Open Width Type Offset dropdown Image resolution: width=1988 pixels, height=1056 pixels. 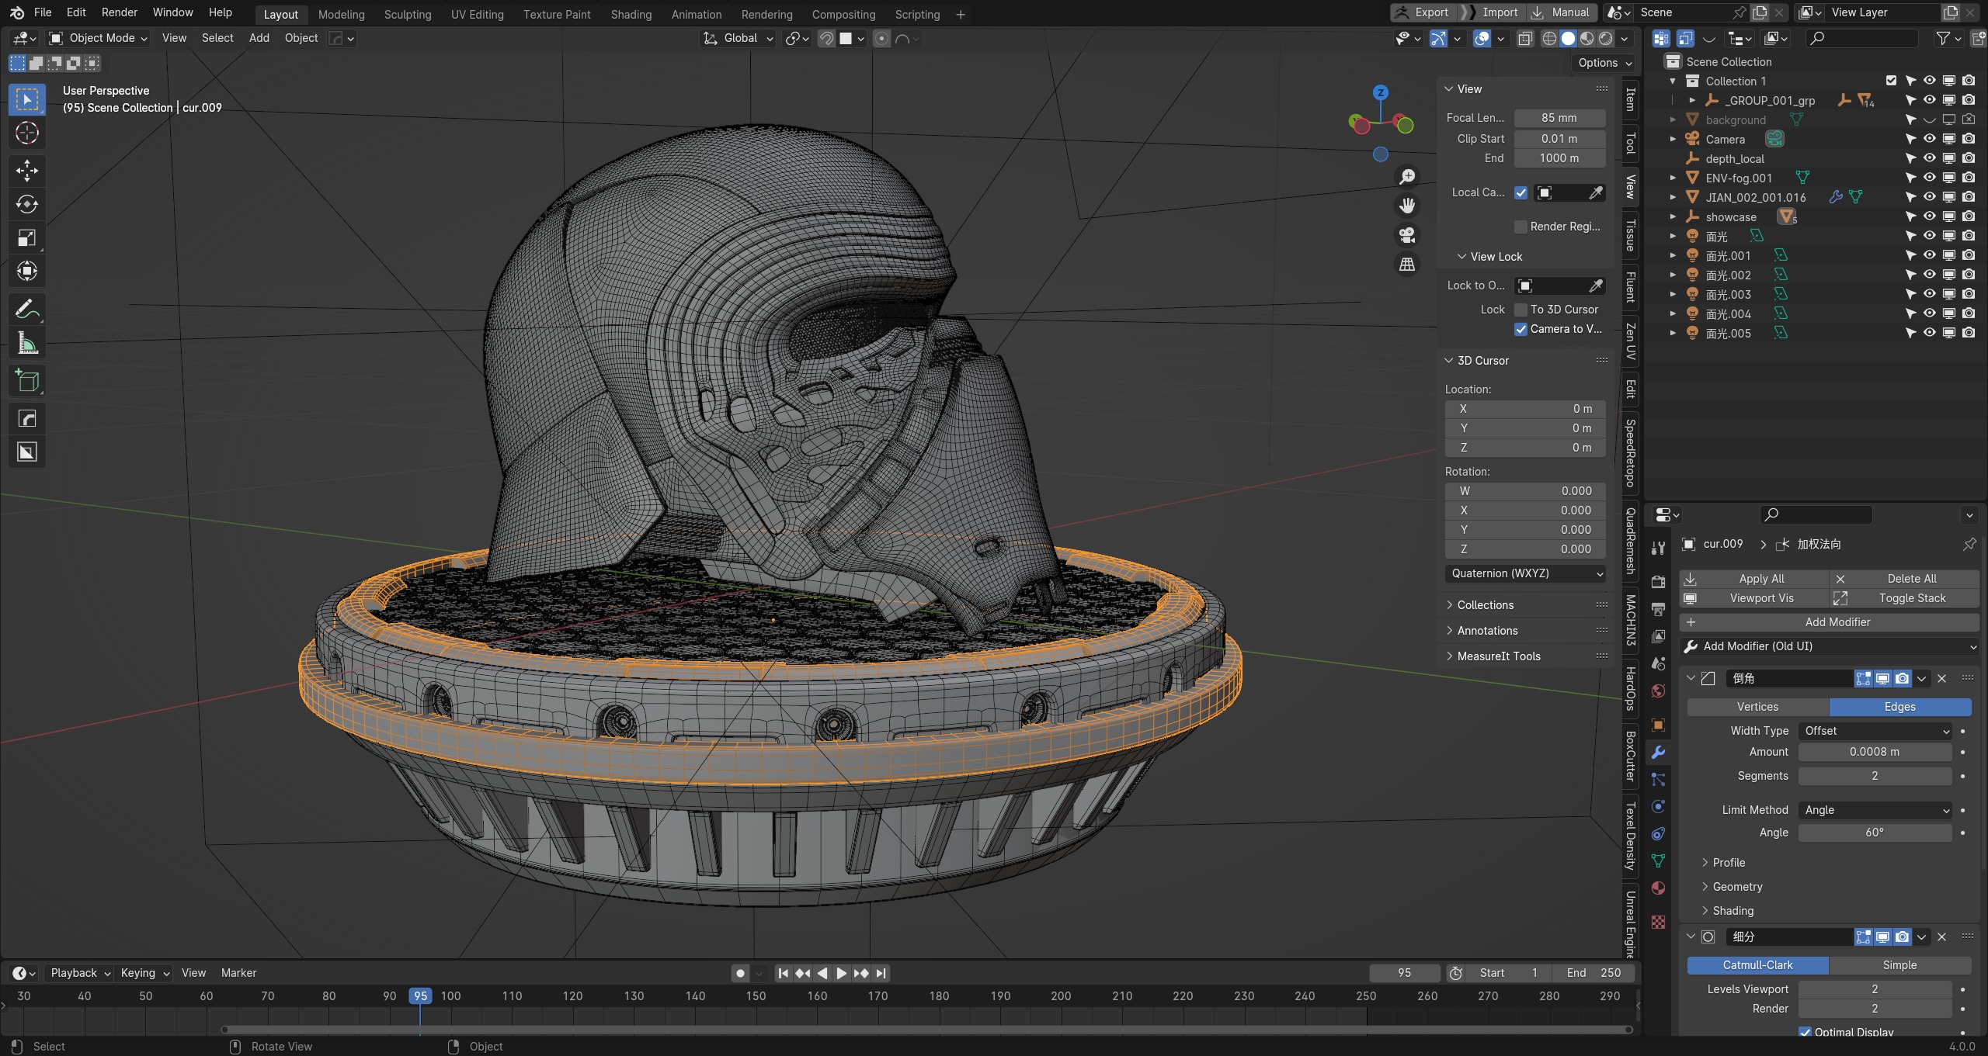click(1875, 731)
